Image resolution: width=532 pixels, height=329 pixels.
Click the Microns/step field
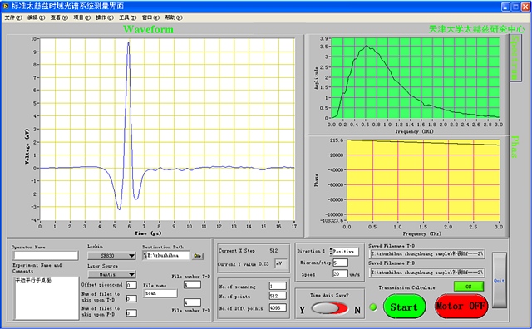pyautogui.click(x=340, y=263)
